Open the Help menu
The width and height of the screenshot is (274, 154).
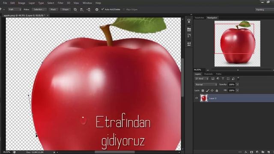click(x=98, y=3)
